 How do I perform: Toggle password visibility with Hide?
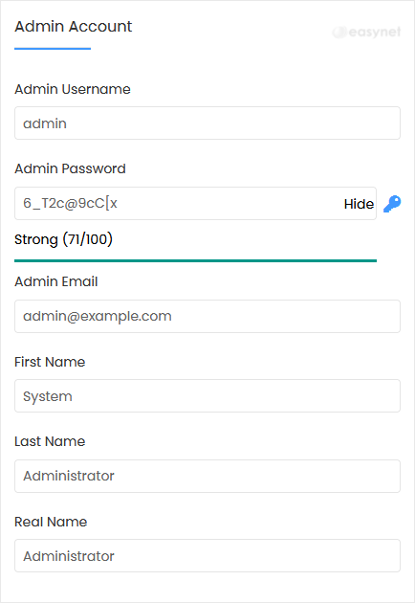pos(359,204)
